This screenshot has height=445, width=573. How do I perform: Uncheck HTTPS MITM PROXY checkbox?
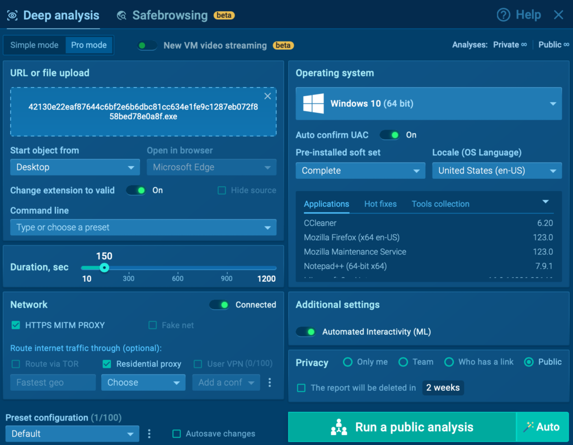16,325
